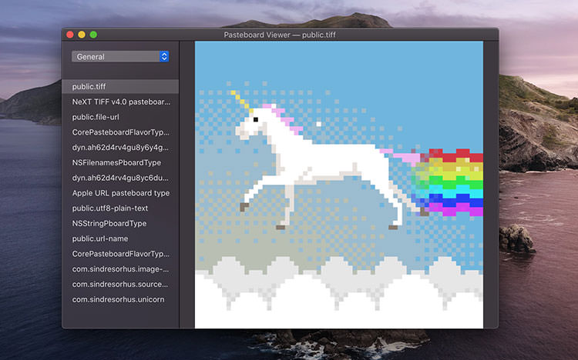Click the com.sindresorhus.unicorn entry
The image size is (578, 360).
click(x=120, y=299)
